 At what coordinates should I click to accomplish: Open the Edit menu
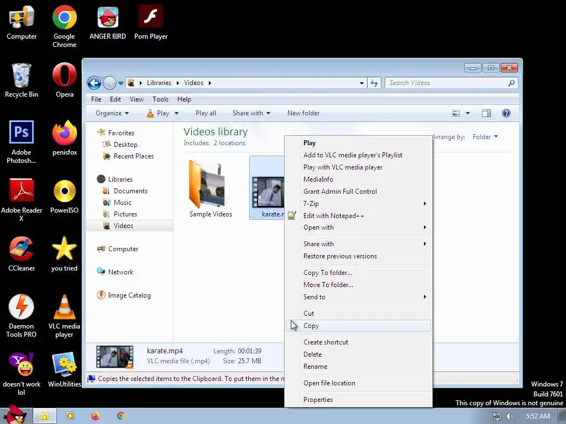[x=116, y=99]
